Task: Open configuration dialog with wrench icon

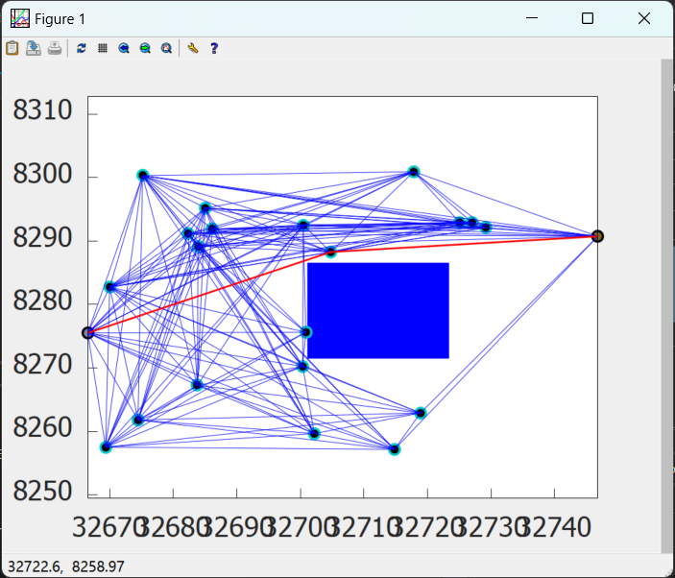Action: point(193,48)
